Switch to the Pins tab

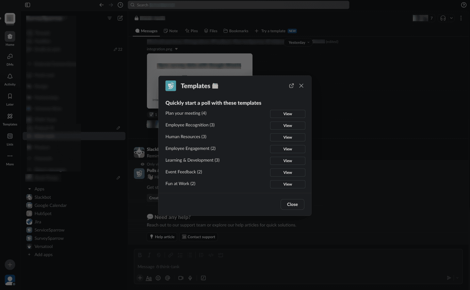point(191,31)
